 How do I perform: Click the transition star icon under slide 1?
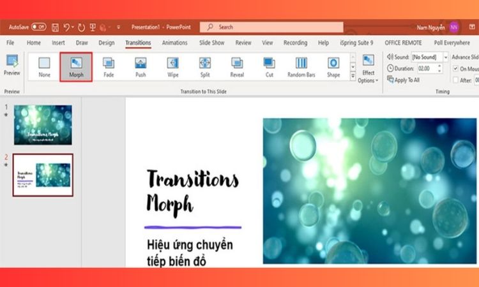point(6,115)
